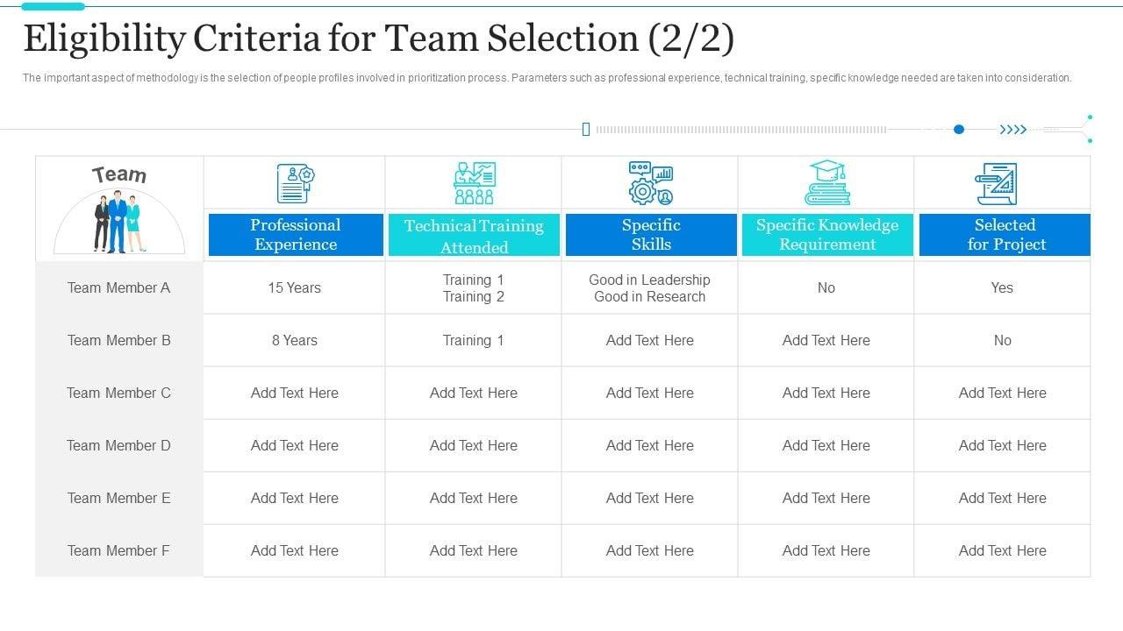This screenshot has height=631, width=1123.
Task: Click the Professional Experience certificate icon
Action: pos(295,184)
